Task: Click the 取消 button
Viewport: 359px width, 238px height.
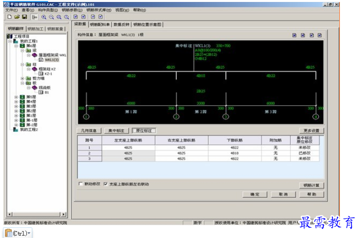Action: coord(283,194)
